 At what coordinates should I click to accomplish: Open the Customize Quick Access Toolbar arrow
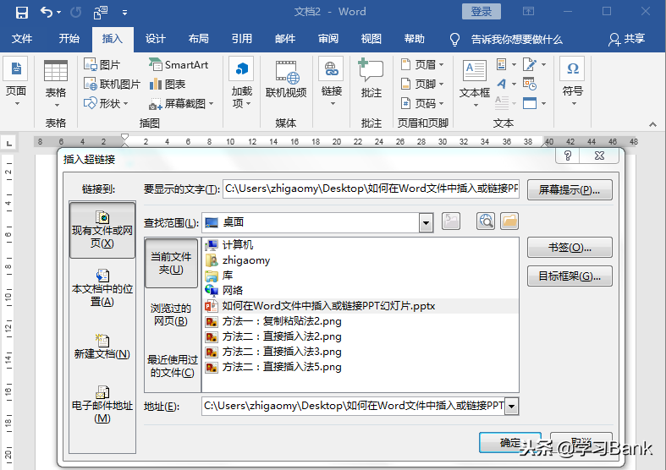[x=125, y=13]
